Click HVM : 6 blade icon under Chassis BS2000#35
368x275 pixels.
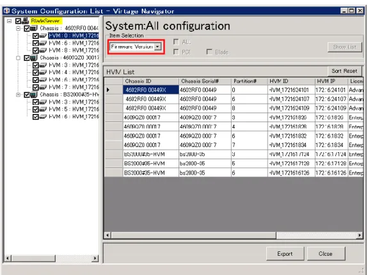43,117
